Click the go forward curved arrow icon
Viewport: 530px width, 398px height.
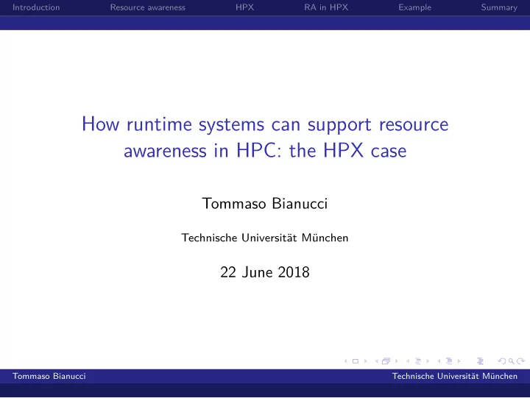click(x=521, y=360)
